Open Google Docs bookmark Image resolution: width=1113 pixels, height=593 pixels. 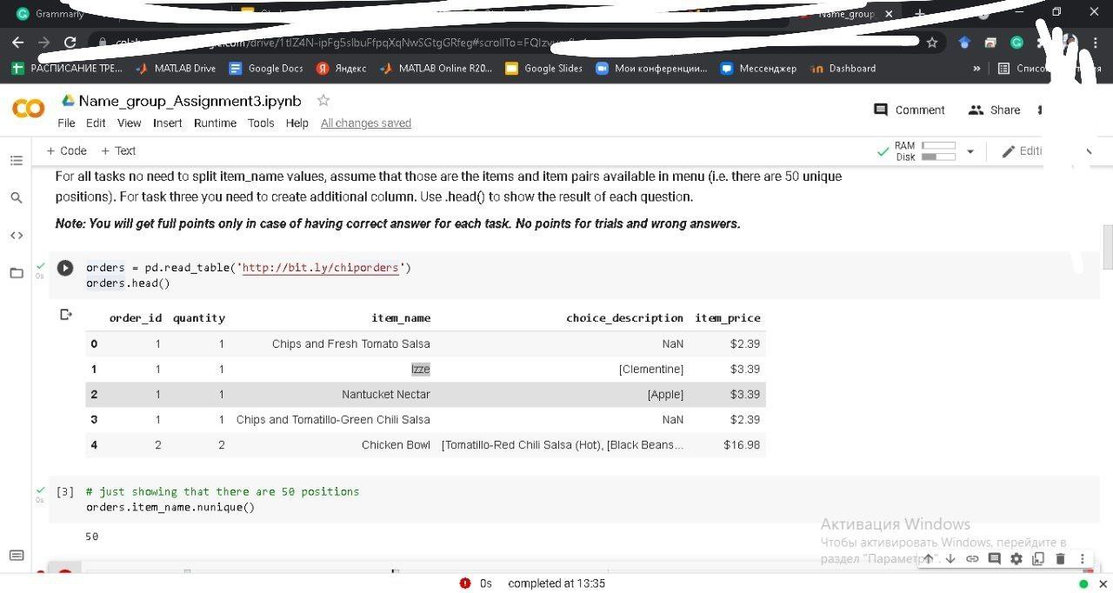(266, 68)
